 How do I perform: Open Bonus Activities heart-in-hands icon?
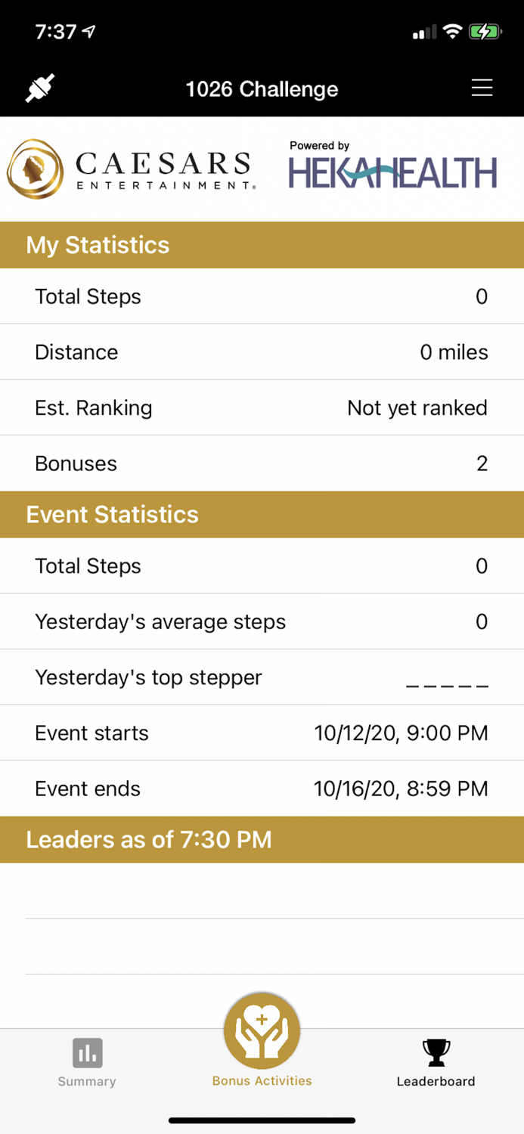(262, 1030)
